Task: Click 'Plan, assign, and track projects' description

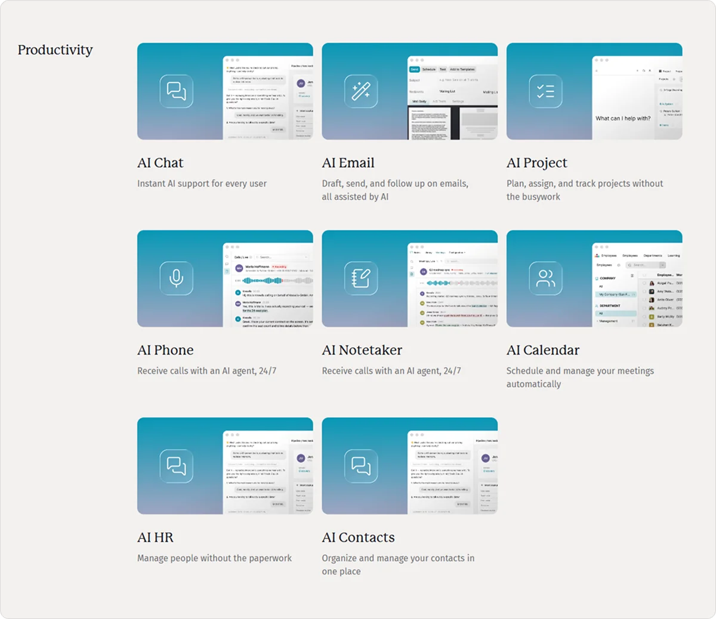Action: 585,190
